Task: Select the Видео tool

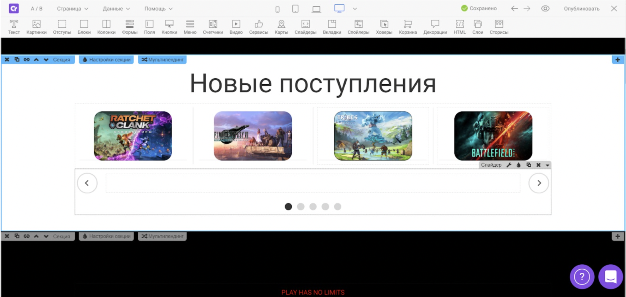Action: (236, 27)
